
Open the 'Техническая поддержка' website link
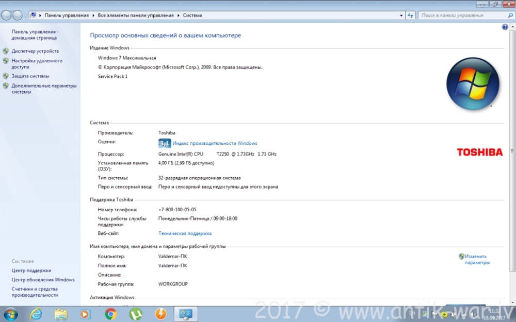click(x=185, y=233)
